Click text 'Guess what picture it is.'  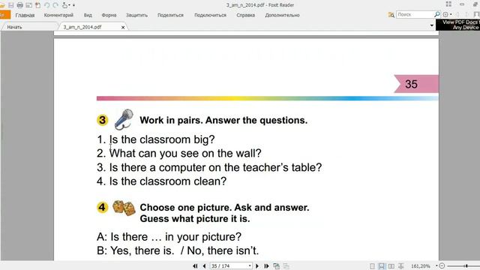point(195,219)
